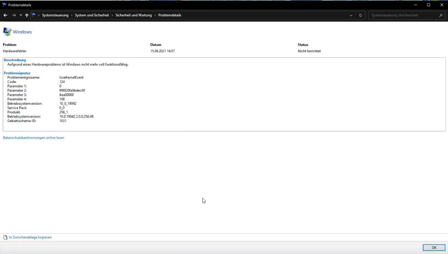Go up one level with up arrow
The image size is (448, 254).
coord(27,15)
